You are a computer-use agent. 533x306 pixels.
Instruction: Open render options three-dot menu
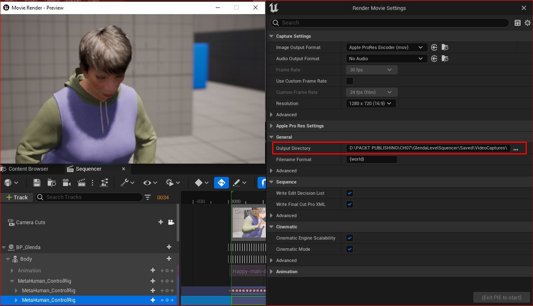[x=92, y=183]
